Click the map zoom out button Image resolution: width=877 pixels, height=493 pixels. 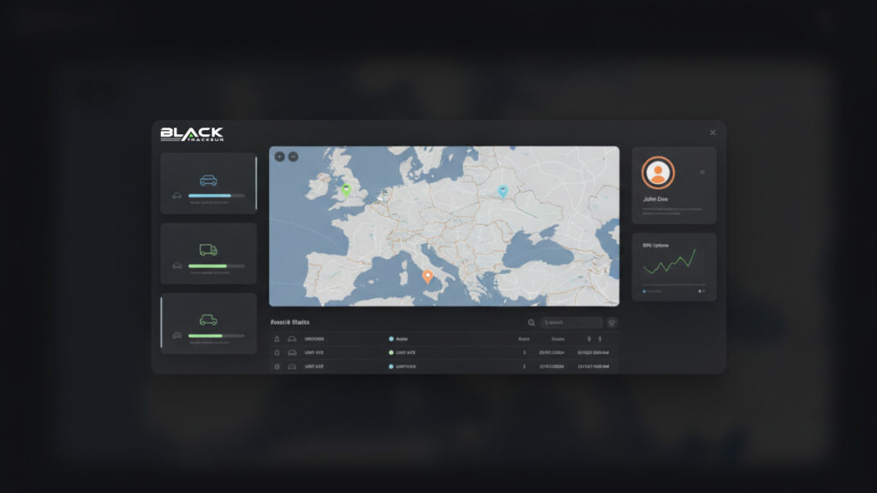point(293,157)
